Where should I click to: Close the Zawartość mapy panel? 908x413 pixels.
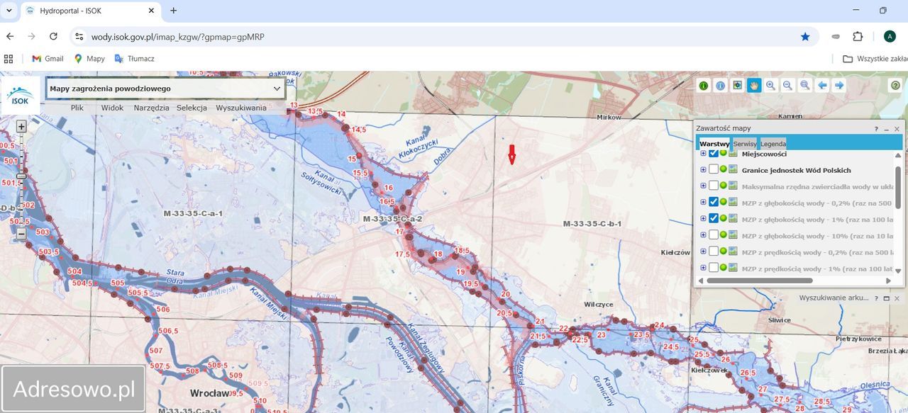coord(897,129)
